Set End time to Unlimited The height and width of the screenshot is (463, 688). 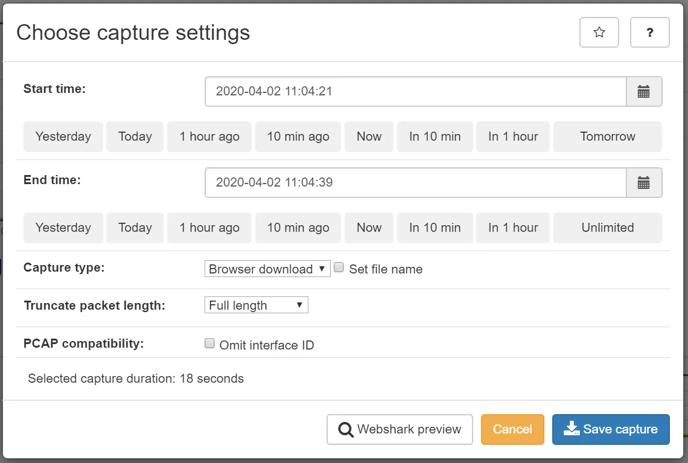pos(607,228)
